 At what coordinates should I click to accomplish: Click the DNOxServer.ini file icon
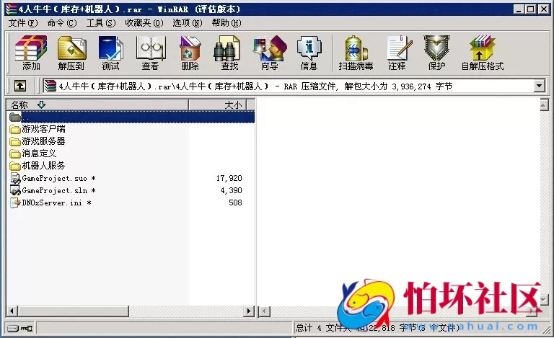[15, 203]
